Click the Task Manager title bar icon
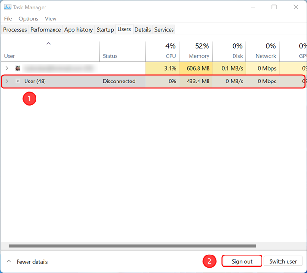This screenshot has height=273, width=307. (x=8, y=7)
